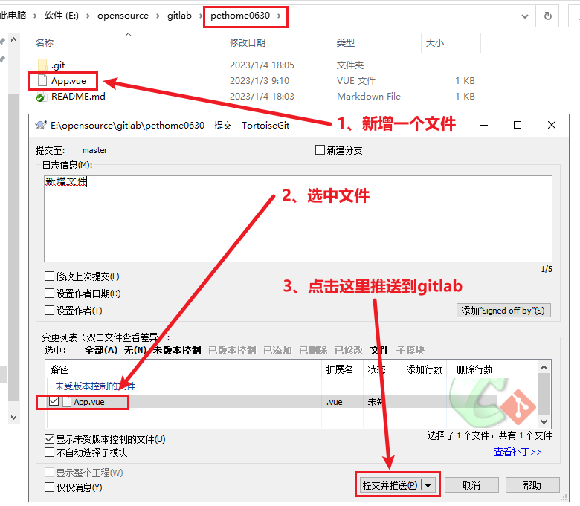Open the 查看补丁>> link
The width and height of the screenshot is (580, 506).
coord(518,452)
